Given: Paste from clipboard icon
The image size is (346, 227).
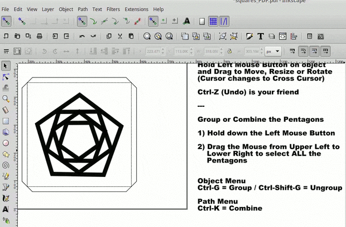Looking at the screenshot, I should [131, 36].
